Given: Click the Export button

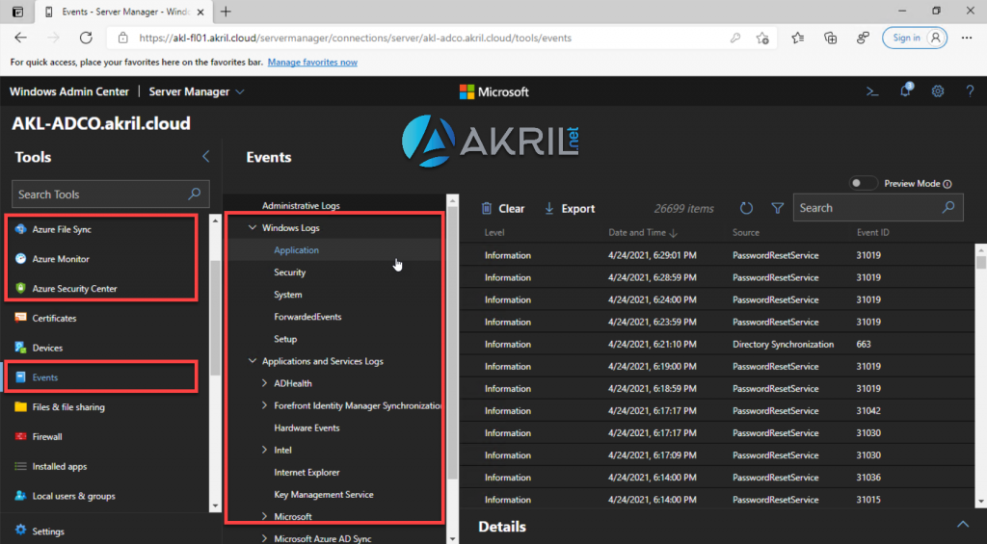Looking at the screenshot, I should click(x=569, y=208).
